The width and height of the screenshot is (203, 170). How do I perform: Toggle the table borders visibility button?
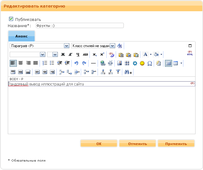168,63
